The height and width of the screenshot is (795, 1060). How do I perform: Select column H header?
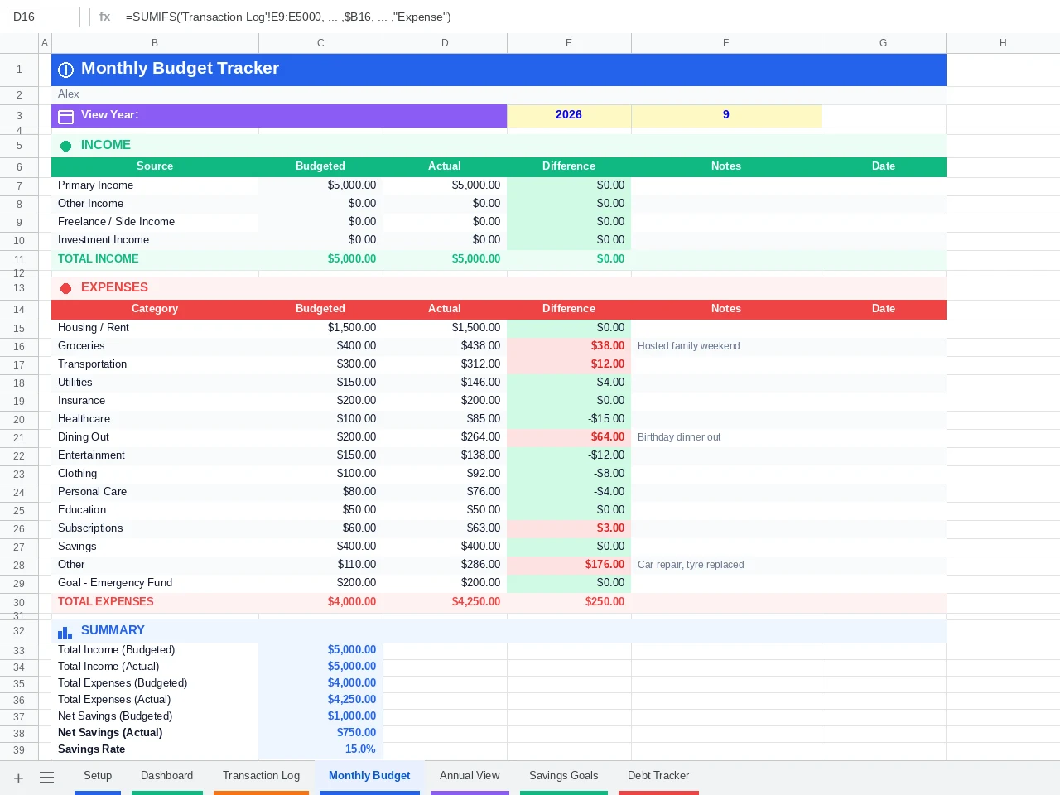1003,43
